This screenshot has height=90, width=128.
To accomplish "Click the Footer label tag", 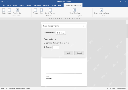I will coord(47,76).
